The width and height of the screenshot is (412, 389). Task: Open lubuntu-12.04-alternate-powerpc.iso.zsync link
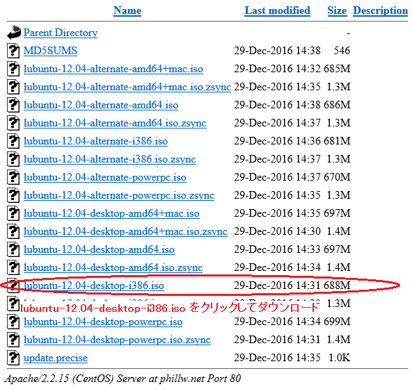119,195
